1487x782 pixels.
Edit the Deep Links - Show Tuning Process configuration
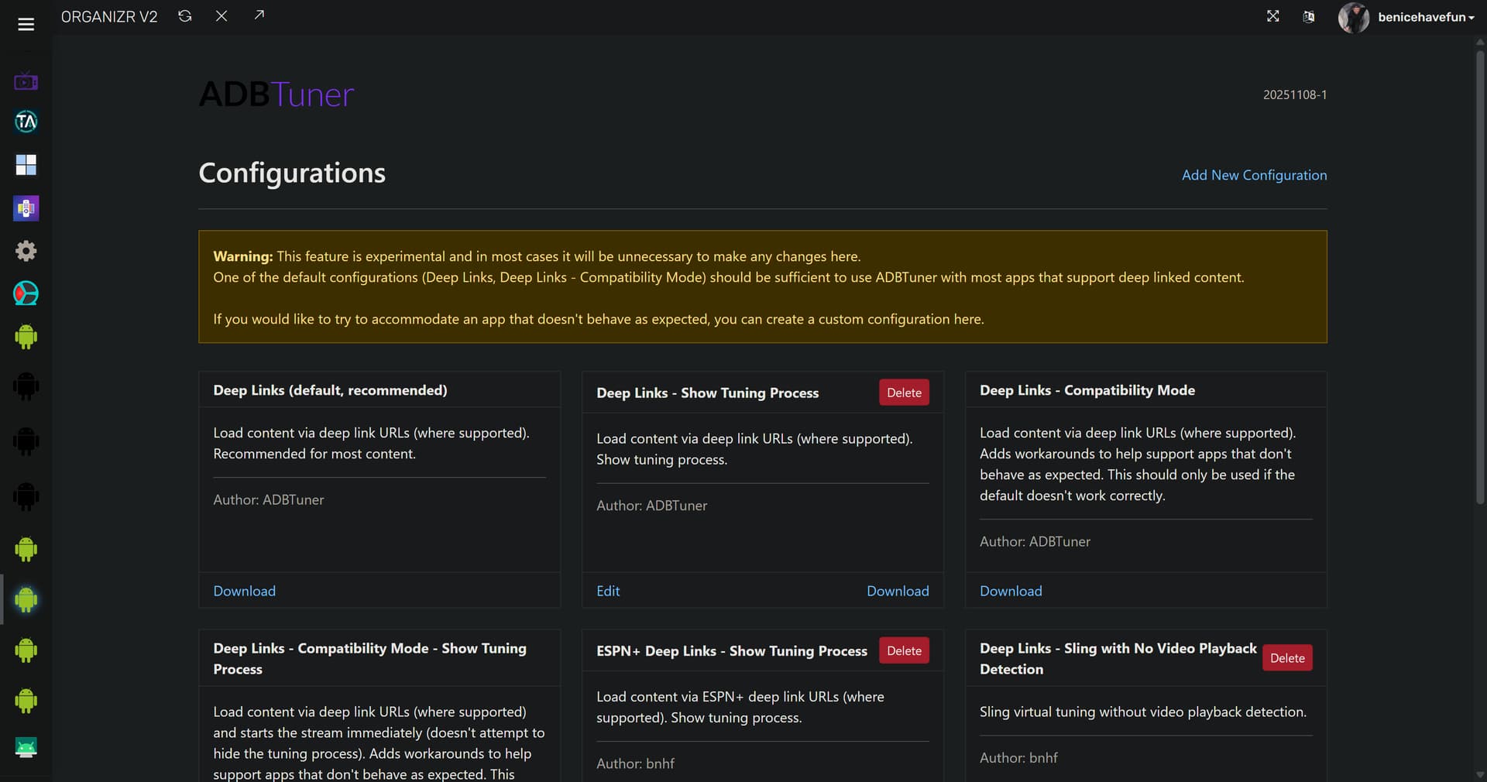pyautogui.click(x=608, y=591)
